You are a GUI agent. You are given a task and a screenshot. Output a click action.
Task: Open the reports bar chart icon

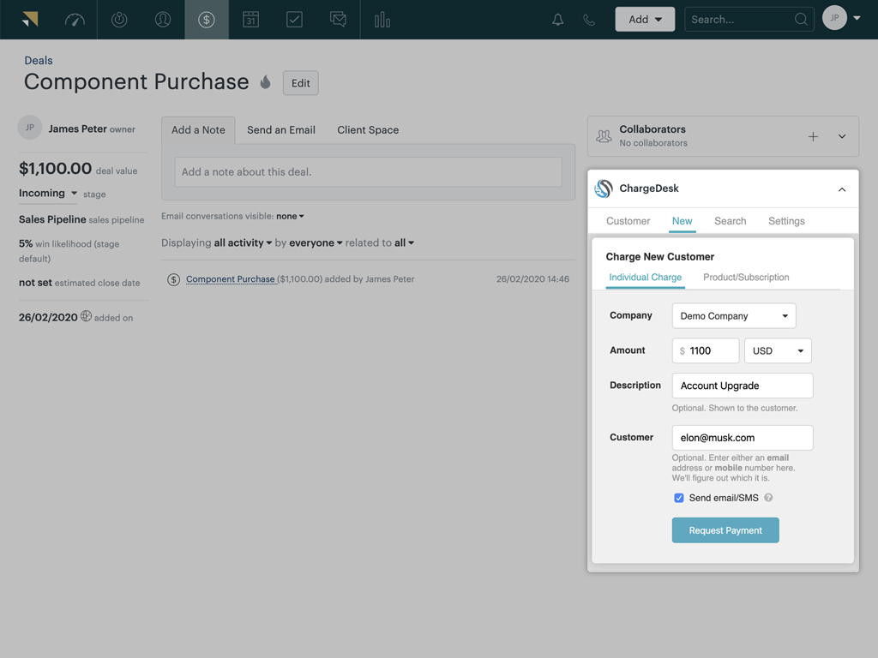coord(382,20)
